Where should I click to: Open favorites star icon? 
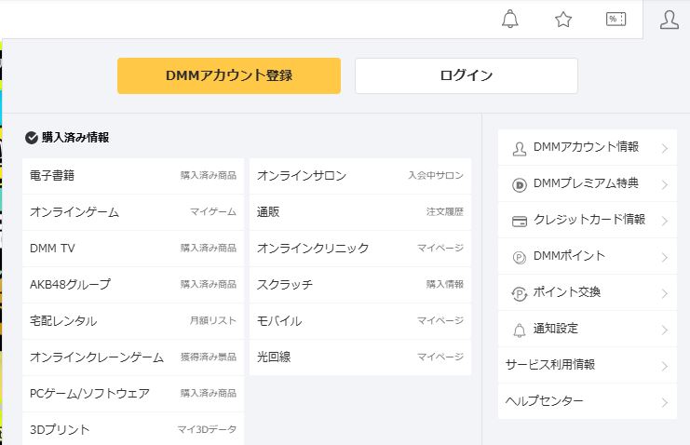tap(563, 20)
